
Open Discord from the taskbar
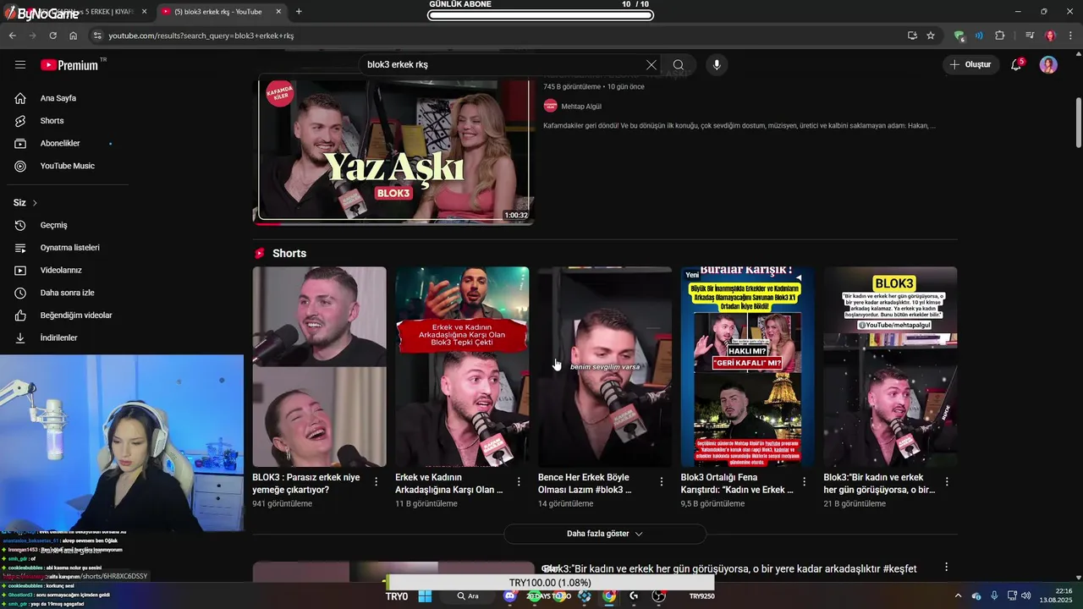tap(509, 596)
